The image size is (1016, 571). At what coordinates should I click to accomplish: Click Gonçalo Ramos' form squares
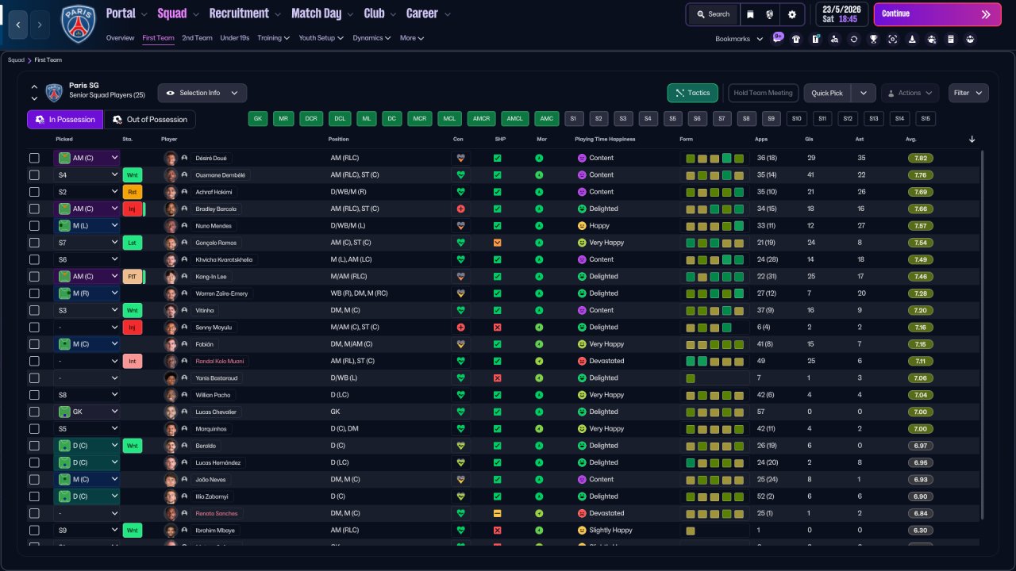click(714, 243)
